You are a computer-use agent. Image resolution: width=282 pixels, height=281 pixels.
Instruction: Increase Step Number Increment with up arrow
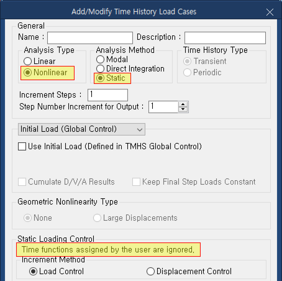[183, 104]
